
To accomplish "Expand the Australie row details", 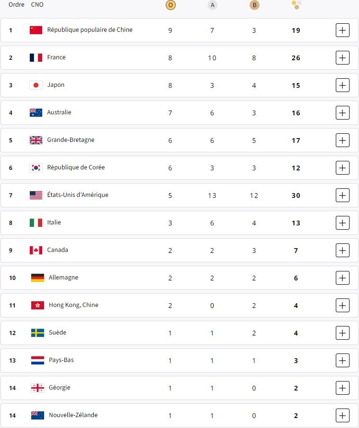I will [342, 113].
